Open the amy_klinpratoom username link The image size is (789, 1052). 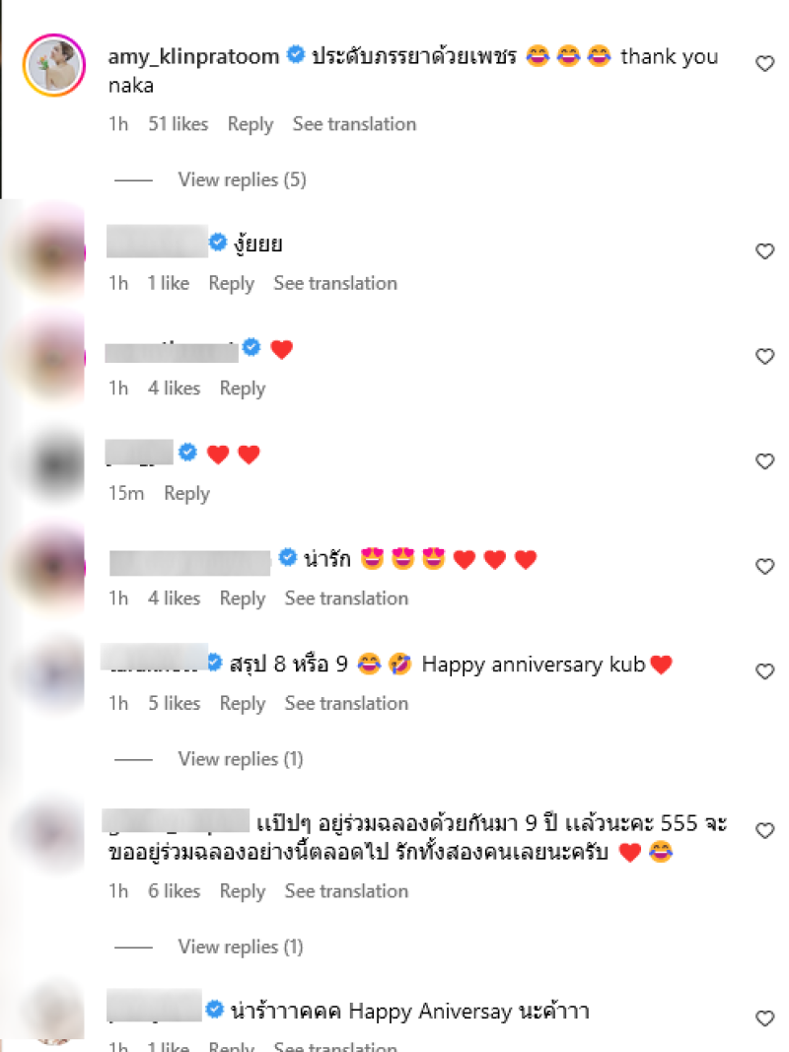pyautogui.click(x=193, y=56)
